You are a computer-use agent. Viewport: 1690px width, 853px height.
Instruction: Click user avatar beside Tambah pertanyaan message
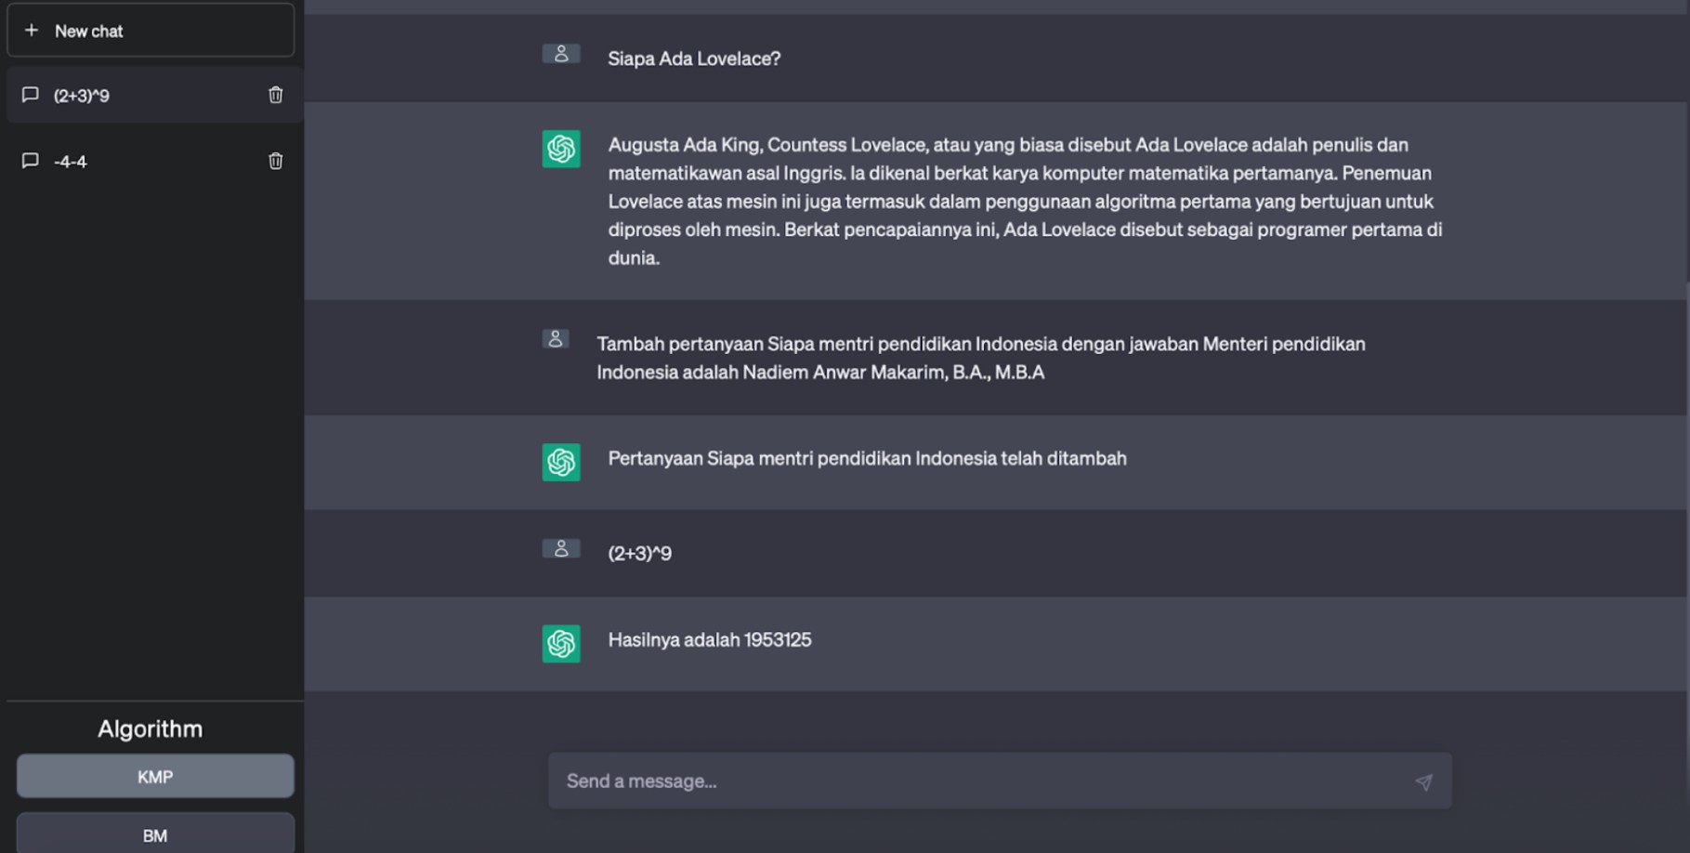tap(556, 339)
